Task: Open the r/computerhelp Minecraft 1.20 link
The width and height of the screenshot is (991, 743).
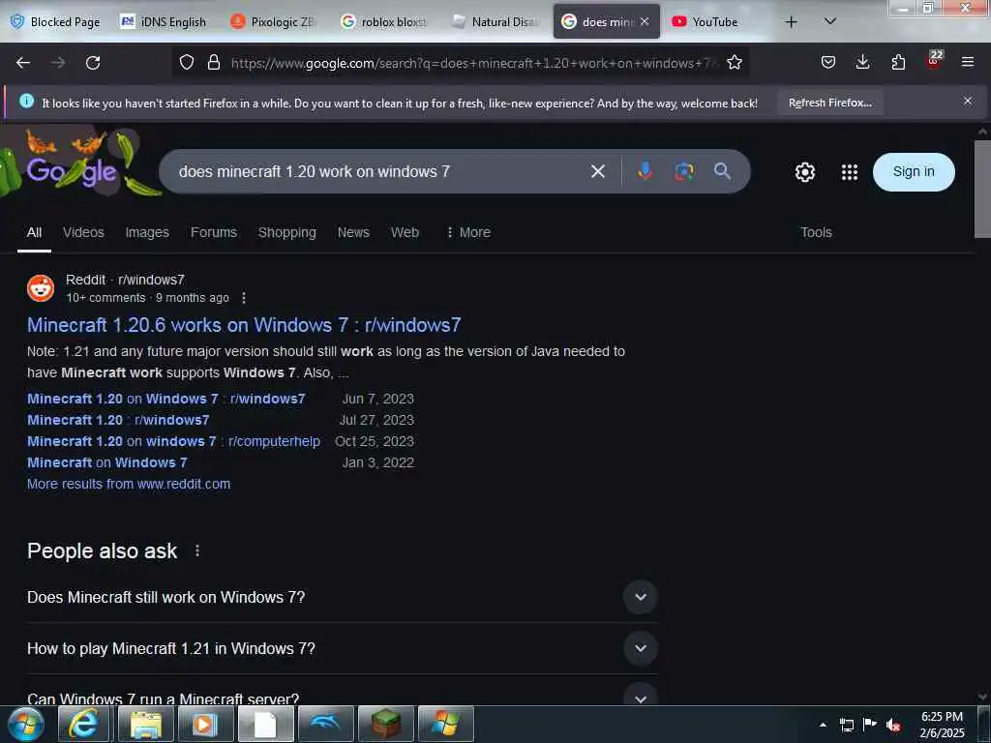Action: (x=174, y=441)
